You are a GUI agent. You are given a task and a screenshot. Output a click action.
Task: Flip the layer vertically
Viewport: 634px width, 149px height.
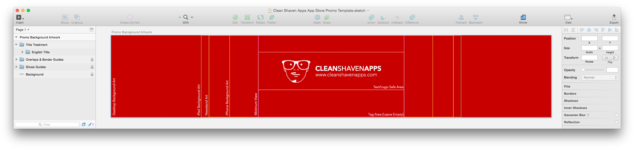pos(614,57)
